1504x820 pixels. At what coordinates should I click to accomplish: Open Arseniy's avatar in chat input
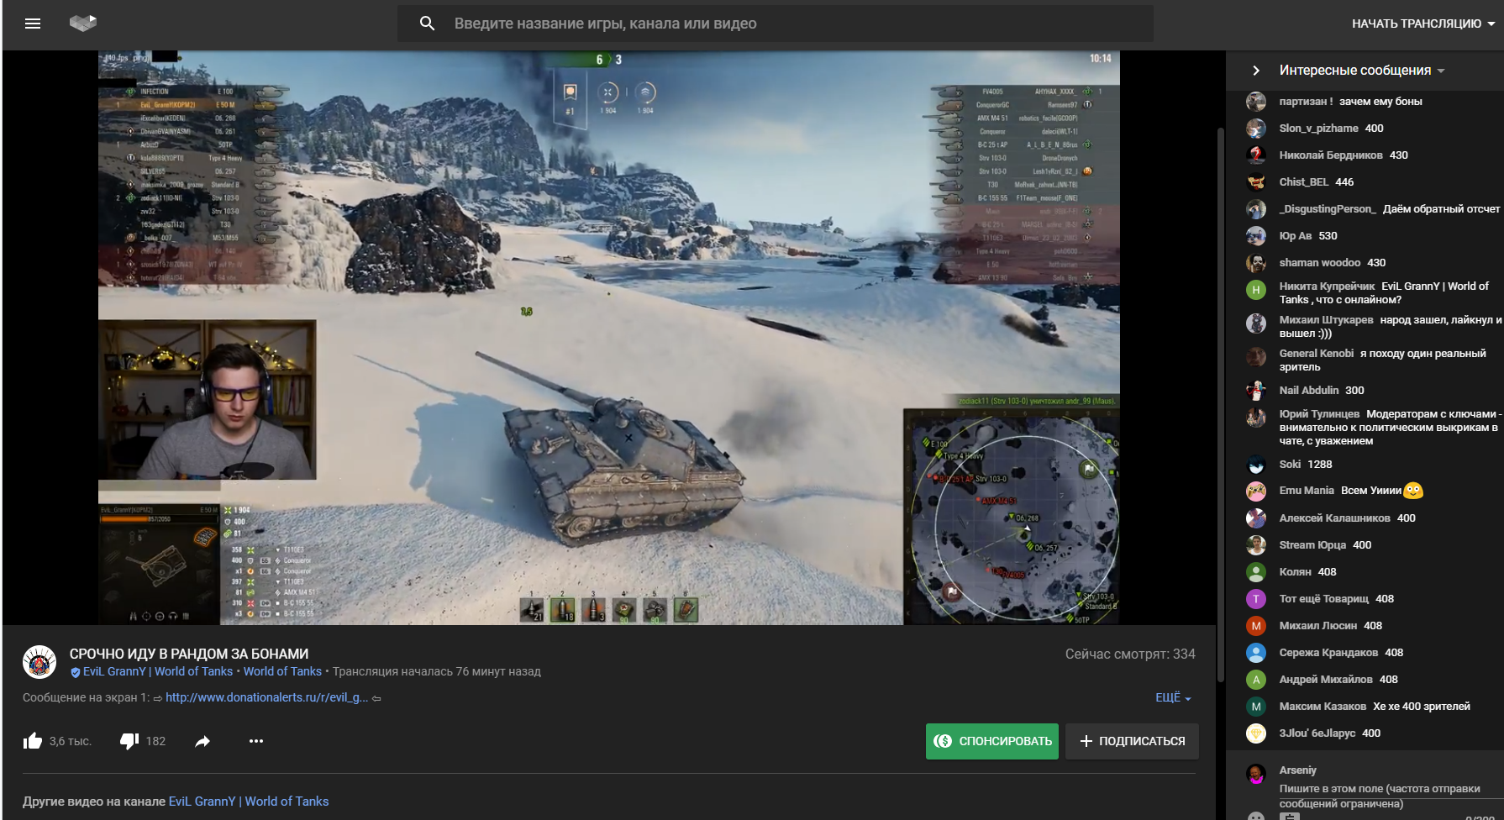coord(1256,774)
